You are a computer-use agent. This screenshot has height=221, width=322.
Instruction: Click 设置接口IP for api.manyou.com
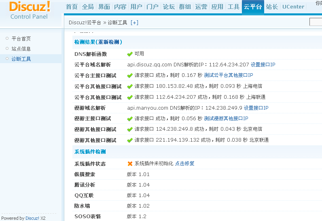[x=256, y=108]
